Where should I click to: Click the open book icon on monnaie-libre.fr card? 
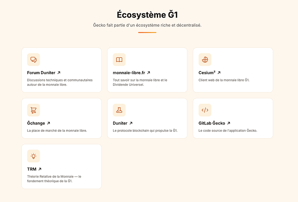pyautogui.click(x=119, y=60)
